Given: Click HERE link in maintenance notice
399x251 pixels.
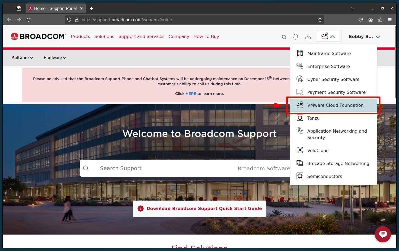Looking at the screenshot, I should coord(191,94).
